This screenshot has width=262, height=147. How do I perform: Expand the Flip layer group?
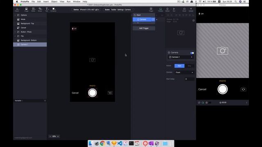pos(15,36)
